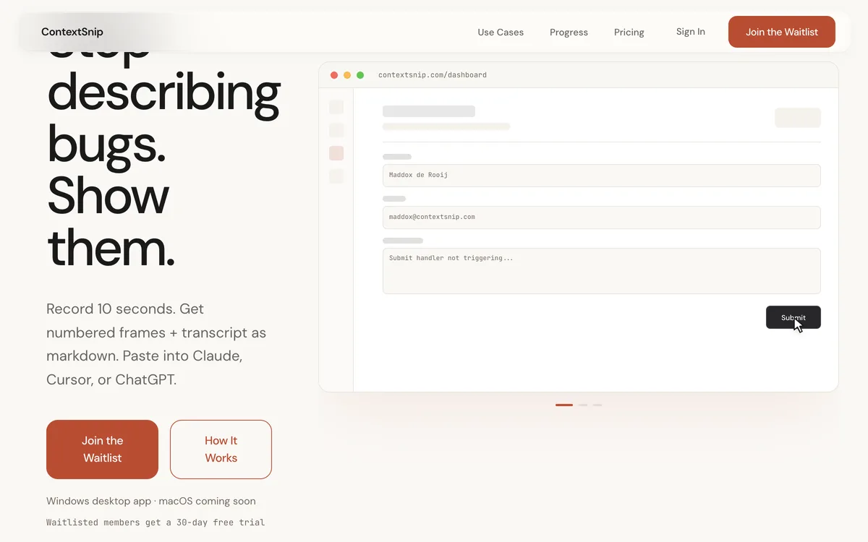Screen dimensions: 868x542
Task: Click the mockup address contextsnip.com/dashboard
Action: [x=433, y=75]
